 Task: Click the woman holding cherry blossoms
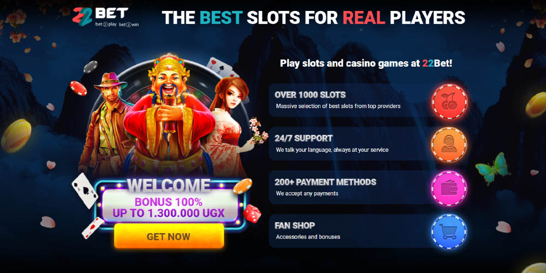point(231,126)
